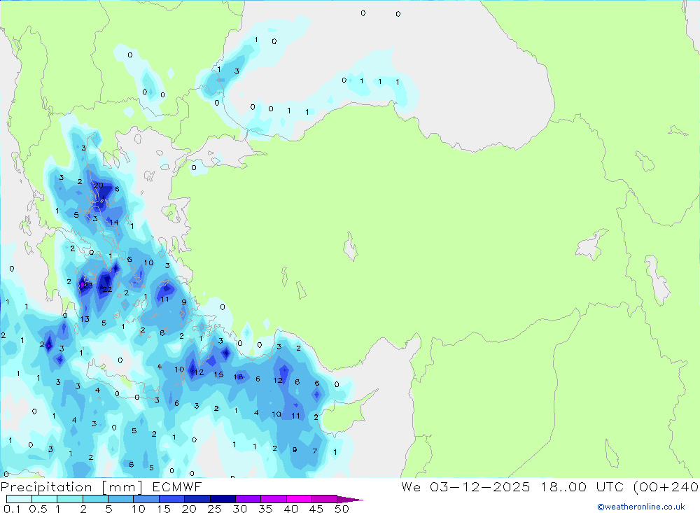Click the 'Precipitation [mm]' title text
The image size is (700, 513).
point(71,487)
